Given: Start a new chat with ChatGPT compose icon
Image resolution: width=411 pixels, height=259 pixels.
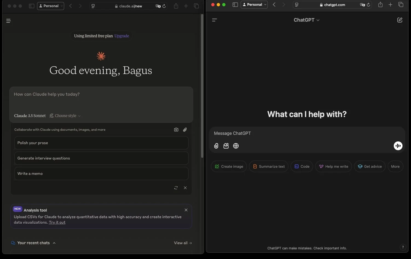Looking at the screenshot, I should pos(400,20).
